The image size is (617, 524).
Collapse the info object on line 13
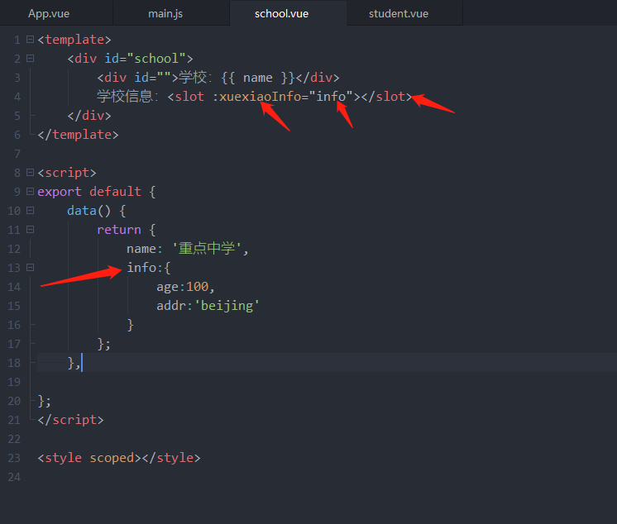tap(30, 268)
